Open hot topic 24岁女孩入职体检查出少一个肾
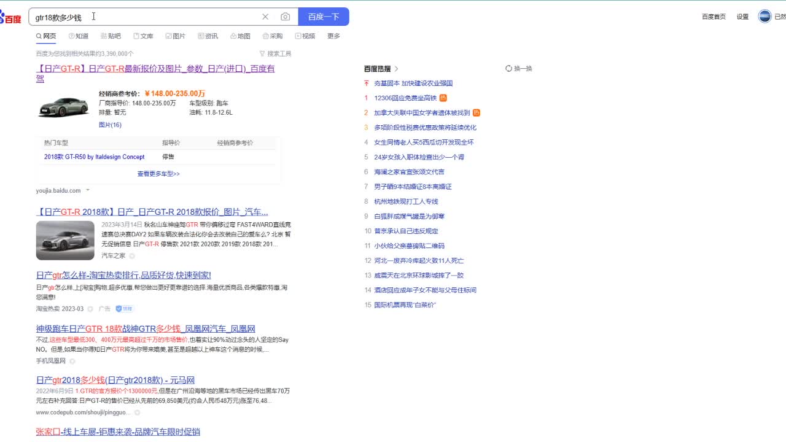 tap(419, 157)
